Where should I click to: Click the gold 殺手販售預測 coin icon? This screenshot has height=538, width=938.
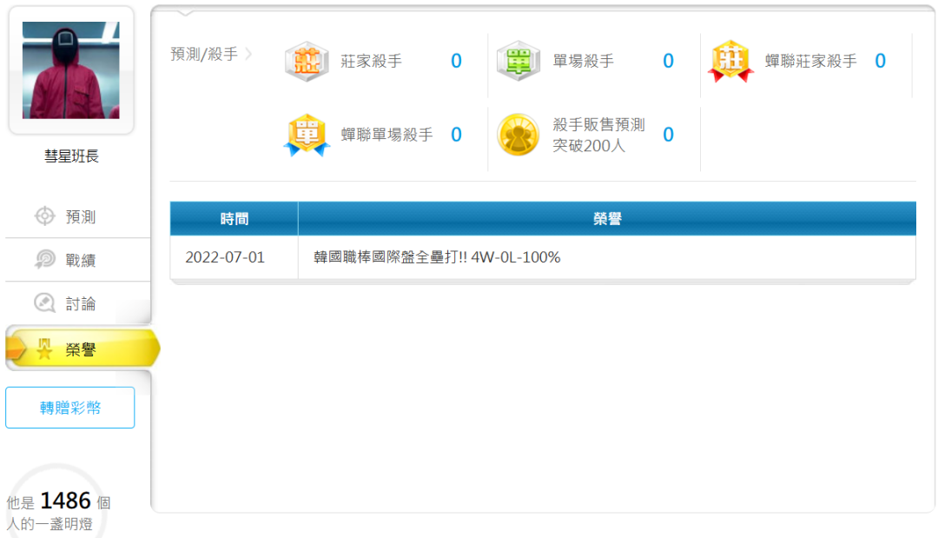[x=519, y=135]
